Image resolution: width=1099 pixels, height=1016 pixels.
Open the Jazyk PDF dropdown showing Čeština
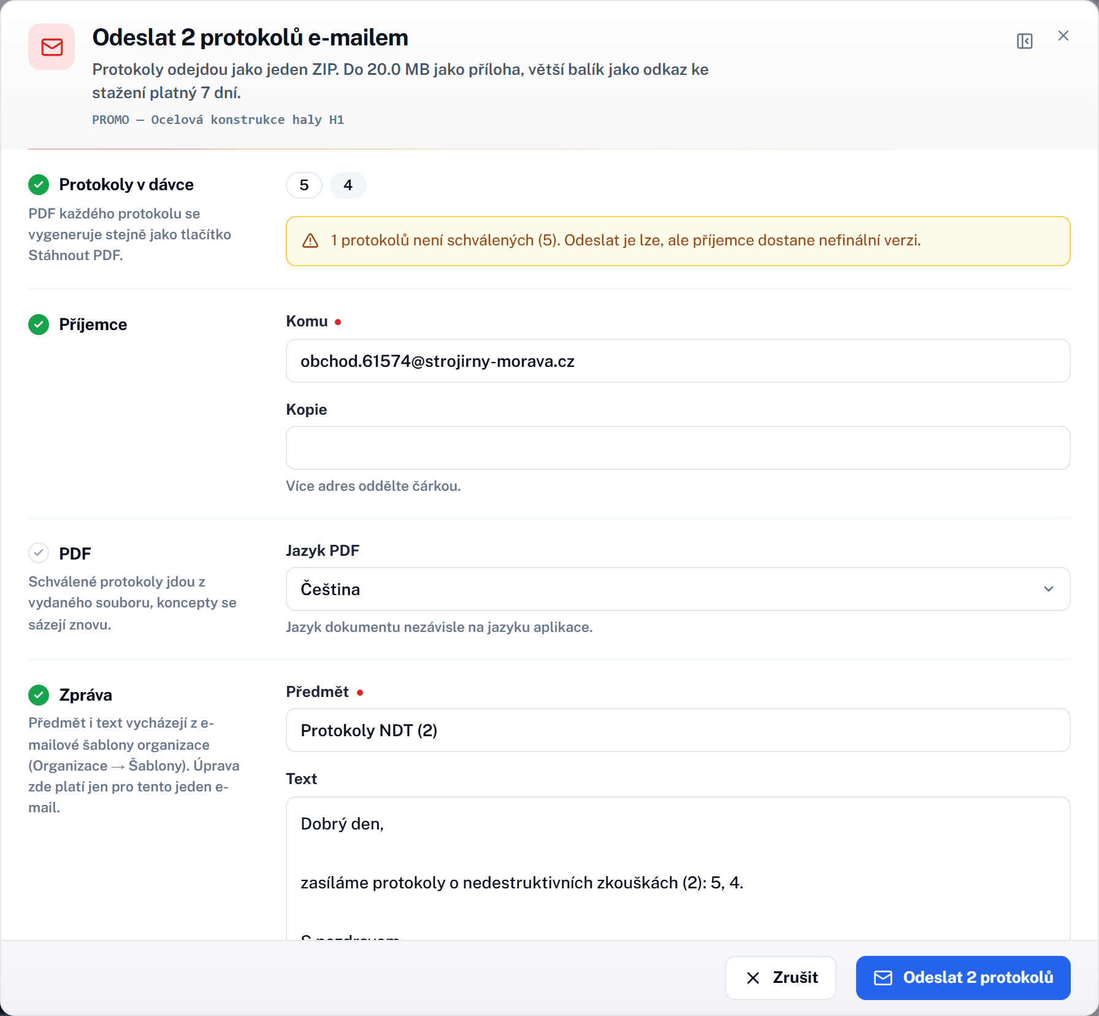click(x=678, y=589)
